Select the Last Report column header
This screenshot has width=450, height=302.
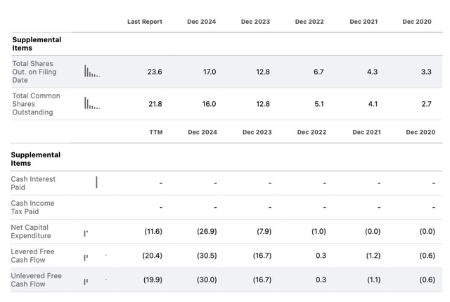[144, 22]
